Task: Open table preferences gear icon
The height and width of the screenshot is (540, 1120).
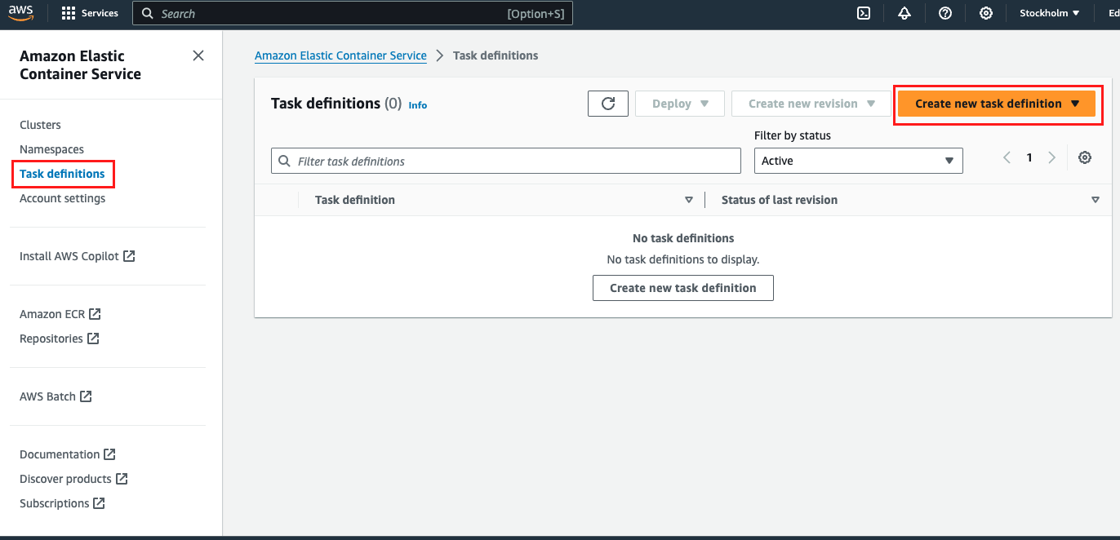Action: pyautogui.click(x=1085, y=158)
